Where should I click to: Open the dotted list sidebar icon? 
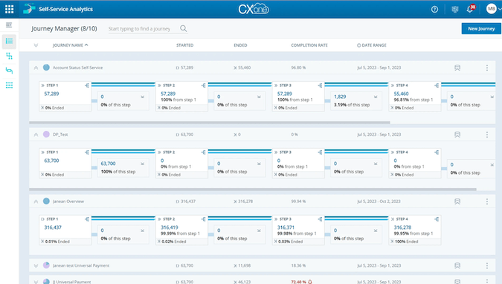tap(9, 85)
